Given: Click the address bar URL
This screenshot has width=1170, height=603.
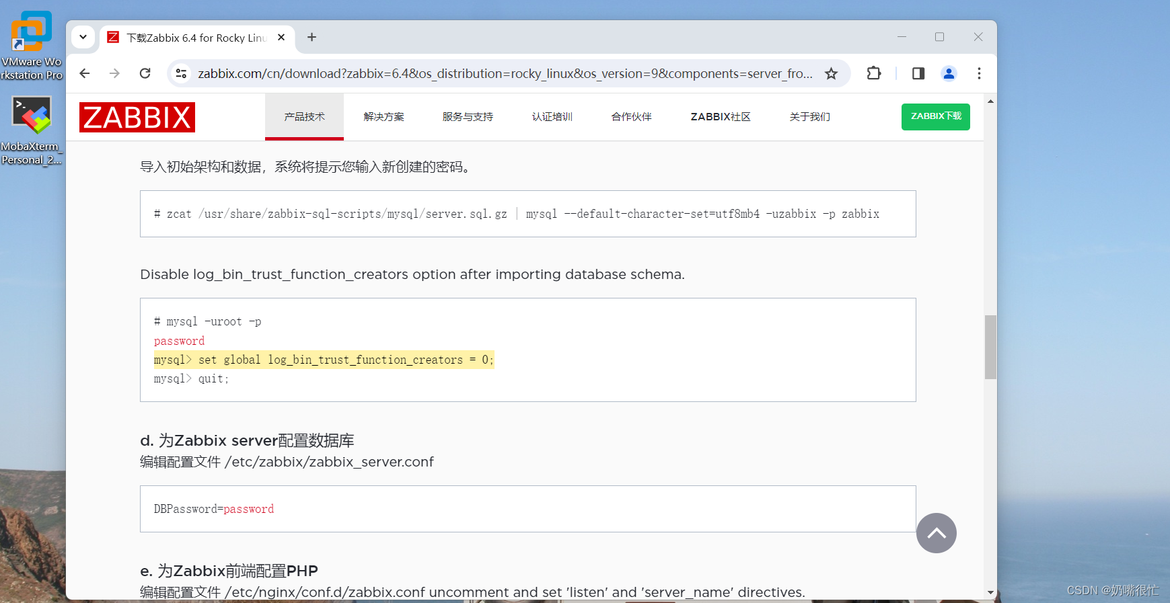Looking at the screenshot, I should 505,73.
